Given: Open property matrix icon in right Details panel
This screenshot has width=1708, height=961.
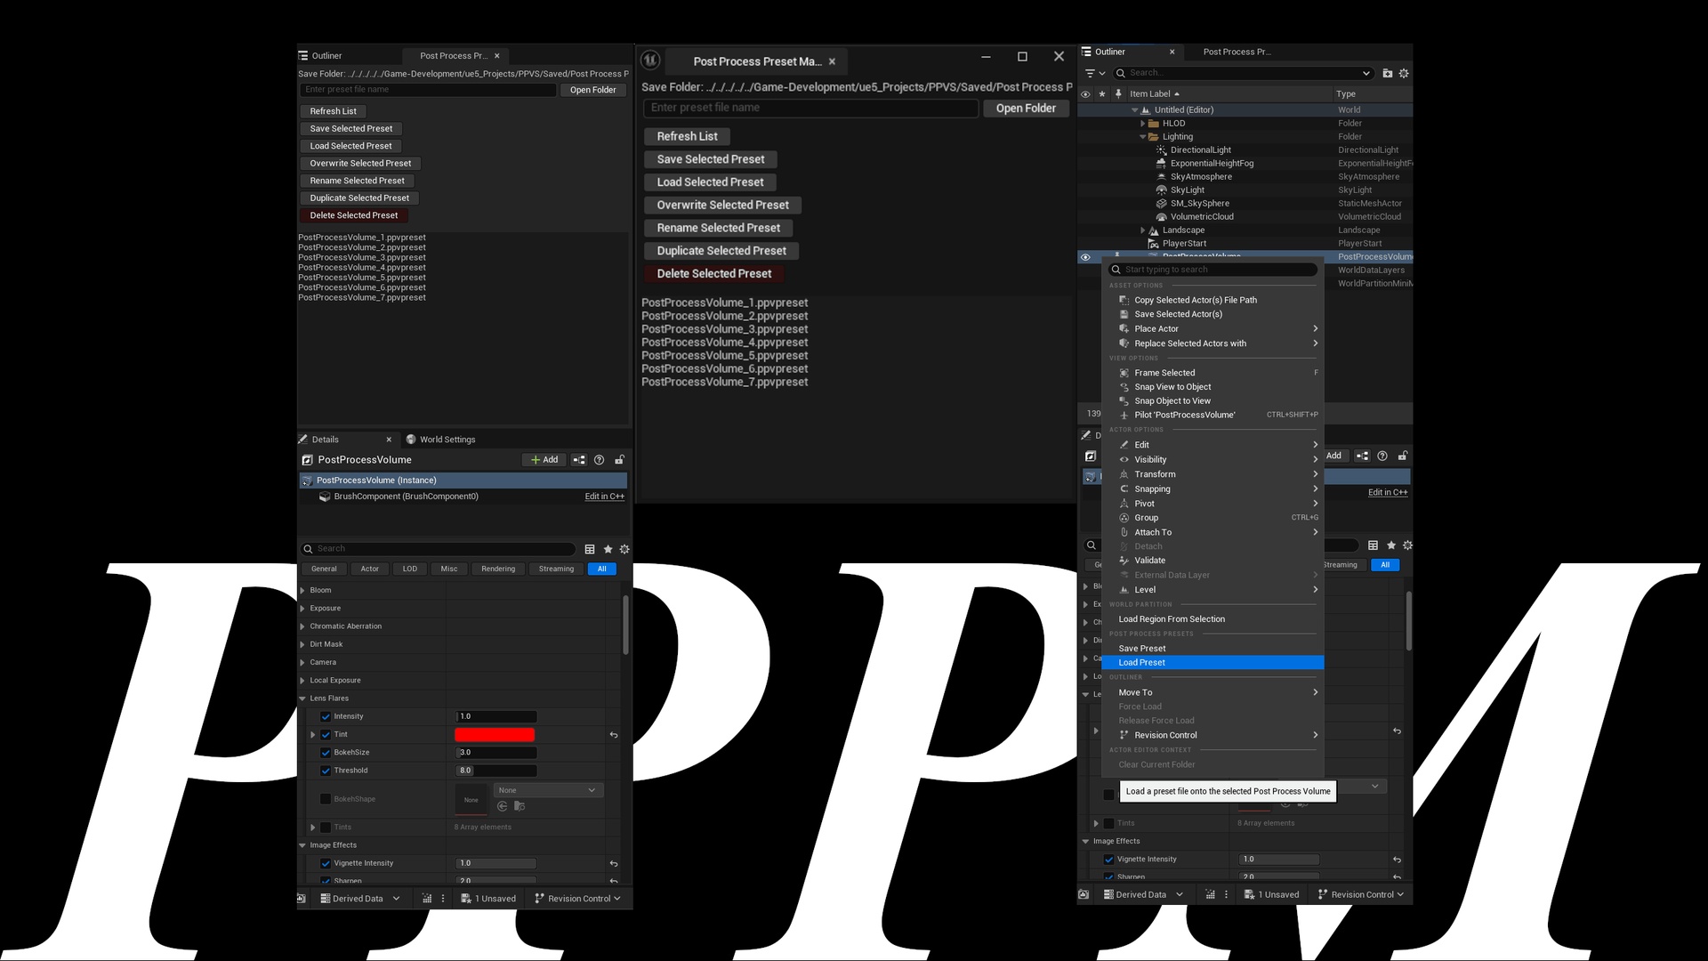Looking at the screenshot, I should tap(1374, 545).
